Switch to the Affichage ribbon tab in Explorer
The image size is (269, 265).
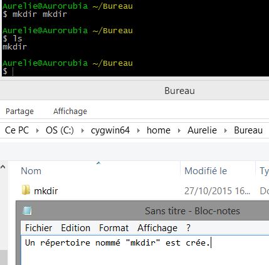tap(70, 112)
